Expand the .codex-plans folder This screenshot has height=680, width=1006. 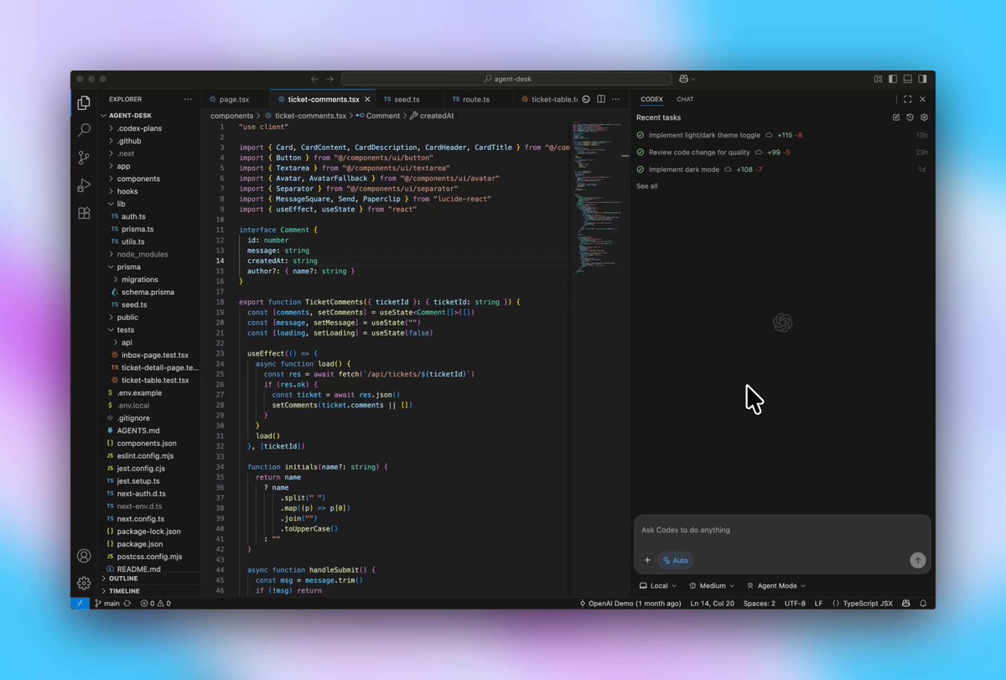click(139, 128)
